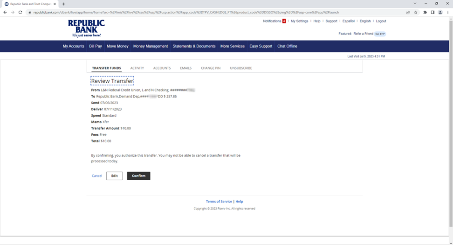Click the site padlock icon
Screen dimensions: 453x245
[x=29, y=12]
